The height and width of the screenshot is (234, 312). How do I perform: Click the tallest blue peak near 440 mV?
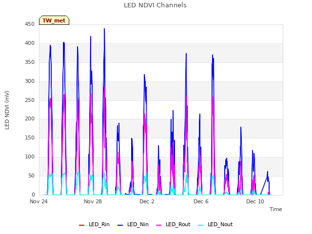[x=104, y=29]
